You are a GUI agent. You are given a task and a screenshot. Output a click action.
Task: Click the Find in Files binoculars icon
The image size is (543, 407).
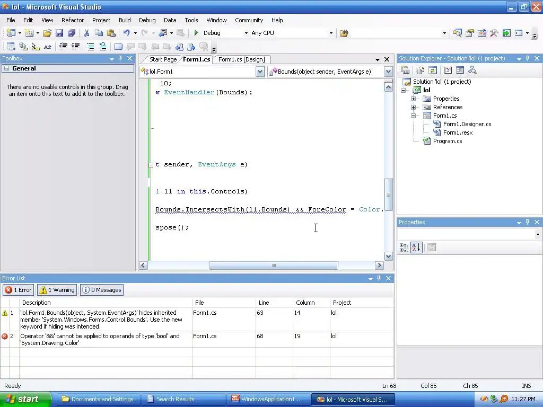pos(344,33)
